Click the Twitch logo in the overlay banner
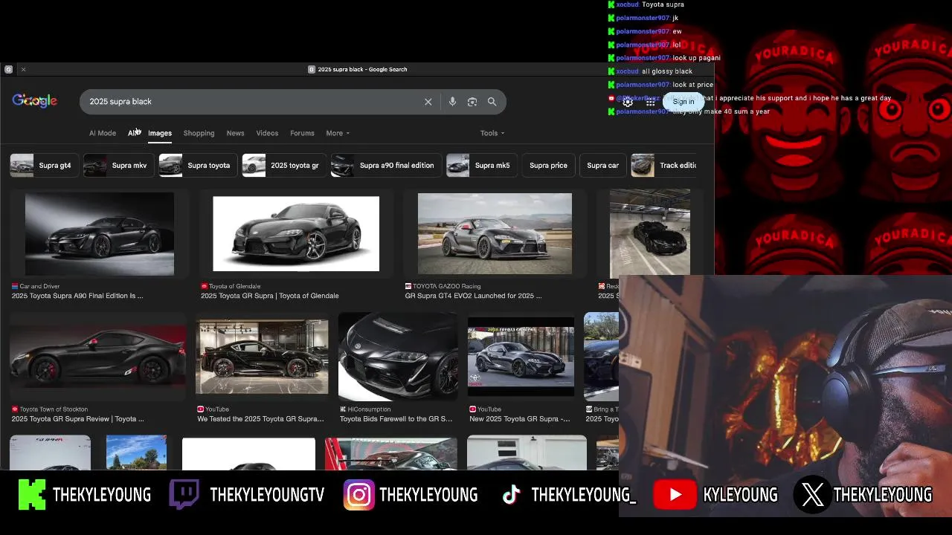Image resolution: width=952 pixels, height=535 pixels. click(x=184, y=495)
